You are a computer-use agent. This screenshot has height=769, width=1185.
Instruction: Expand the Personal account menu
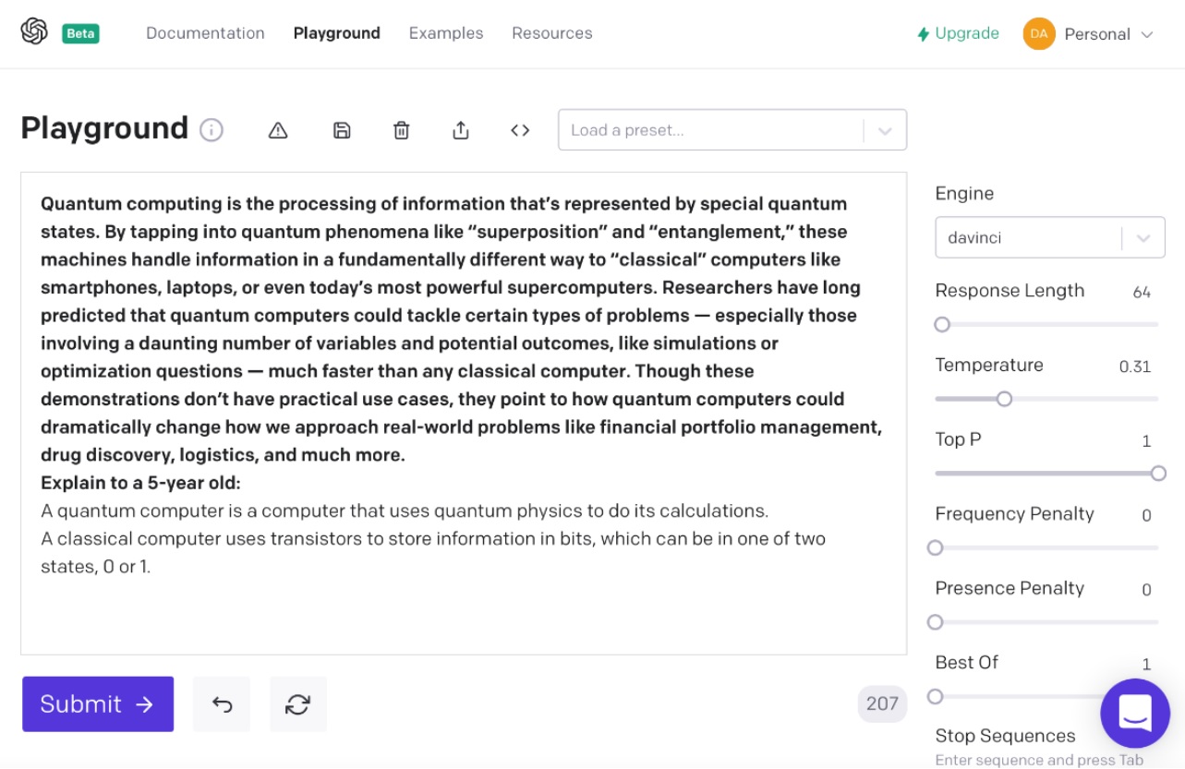click(1090, 34)
